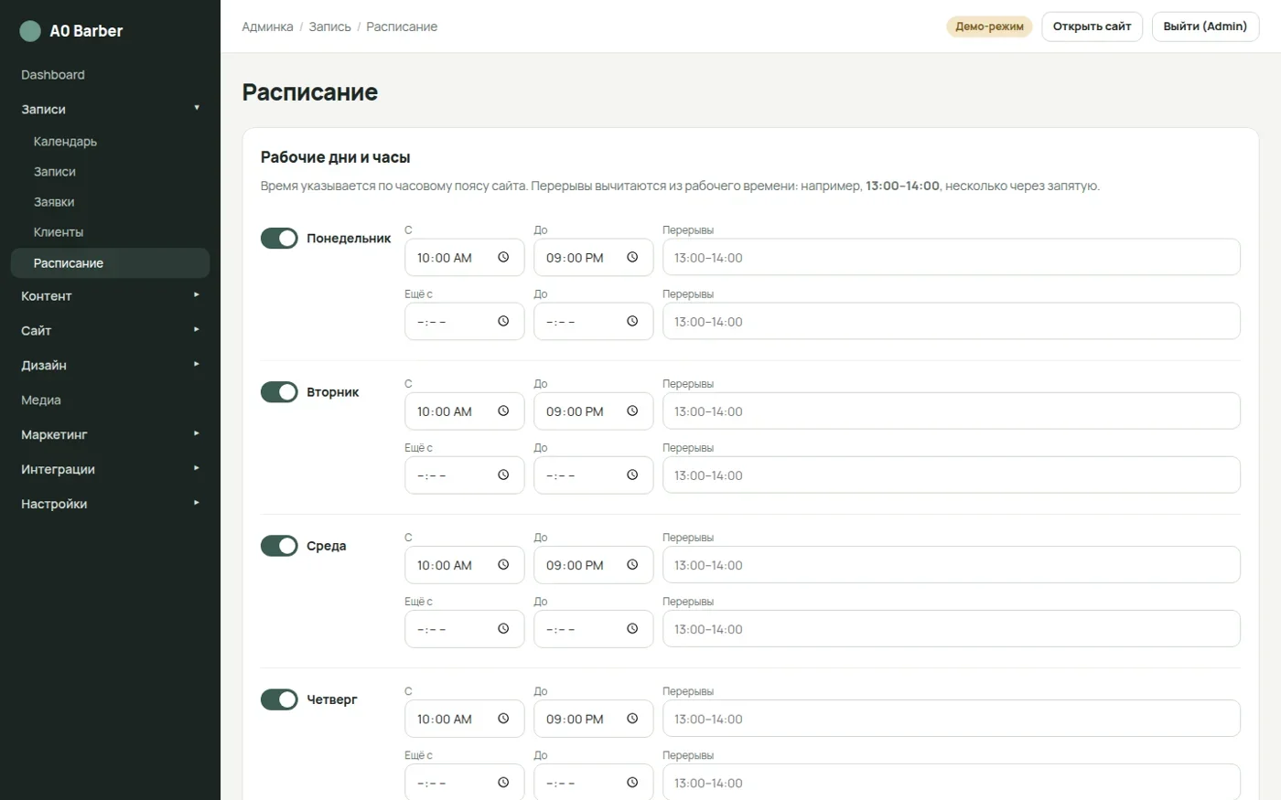1281x800 pixels.
Task: Switch off the Thursday toggle
Action: click(279, 699)
